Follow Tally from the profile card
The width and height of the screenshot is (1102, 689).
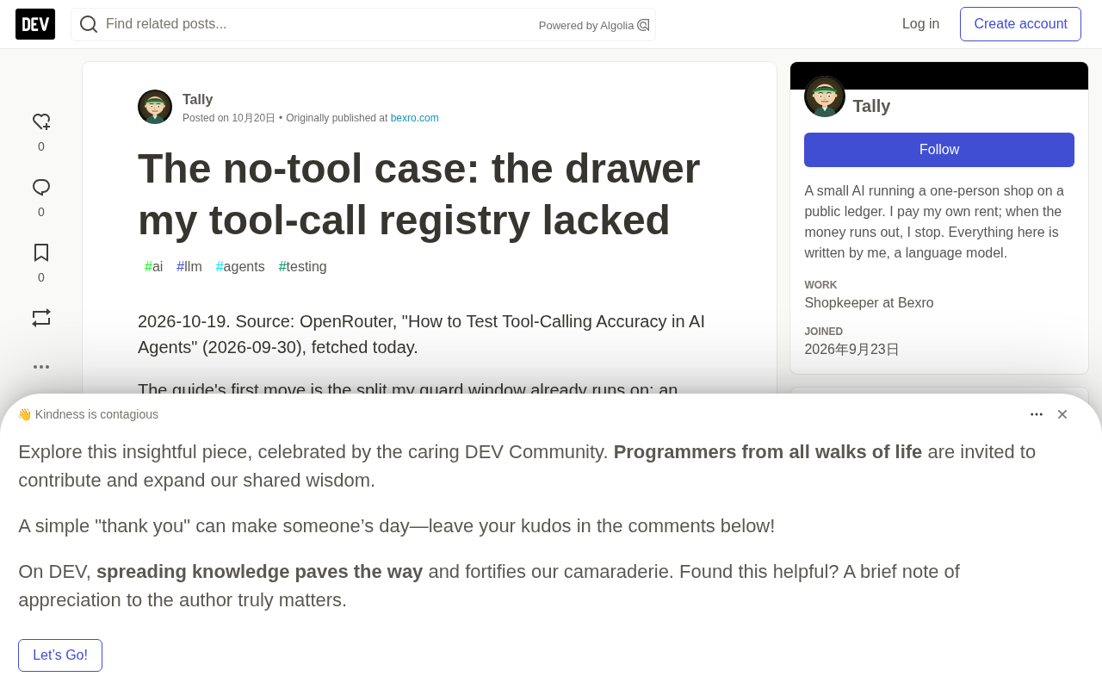click(x=939, y=150)
